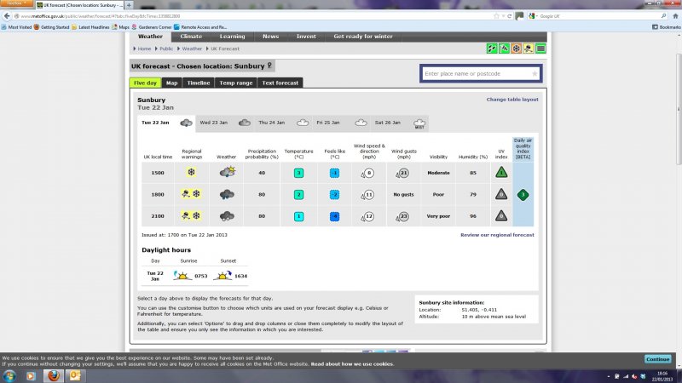
Task: Select the Sat 26 Jan day tab
Action: coord(400,123)
